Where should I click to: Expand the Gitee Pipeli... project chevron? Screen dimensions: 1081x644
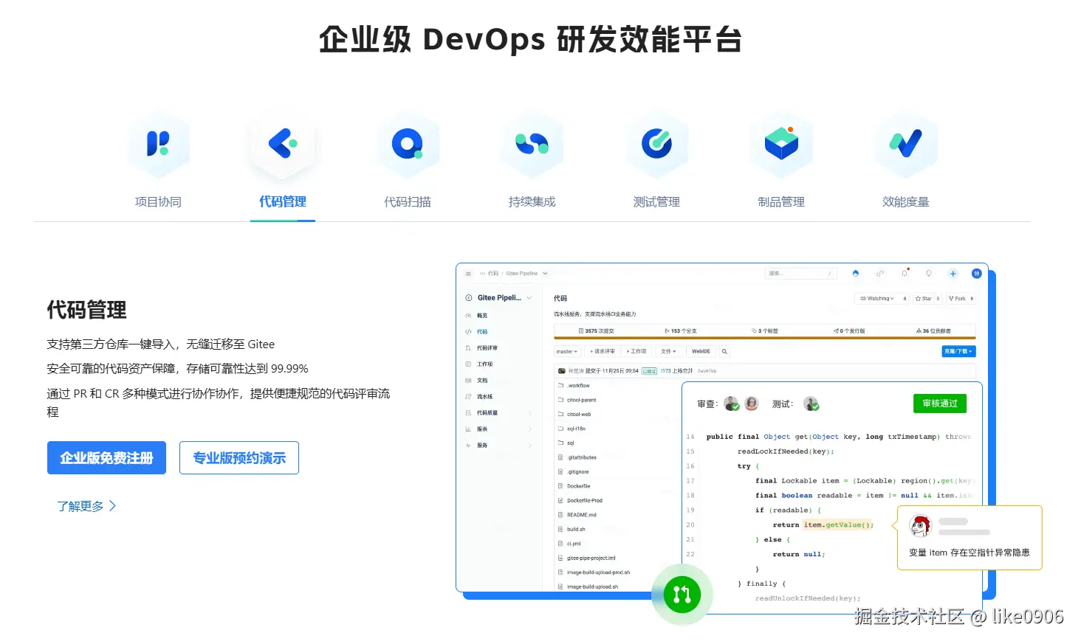[529, 298]
